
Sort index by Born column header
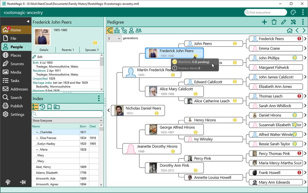[x=84, y=126]
